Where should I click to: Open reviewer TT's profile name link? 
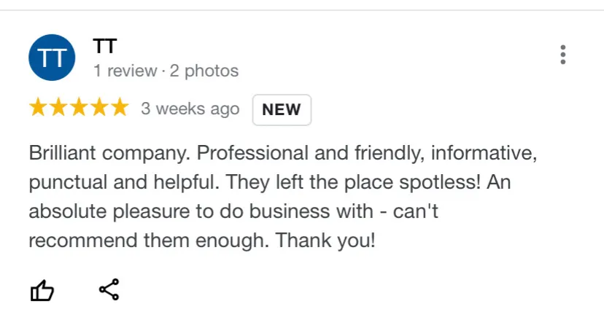click(104, 46)
